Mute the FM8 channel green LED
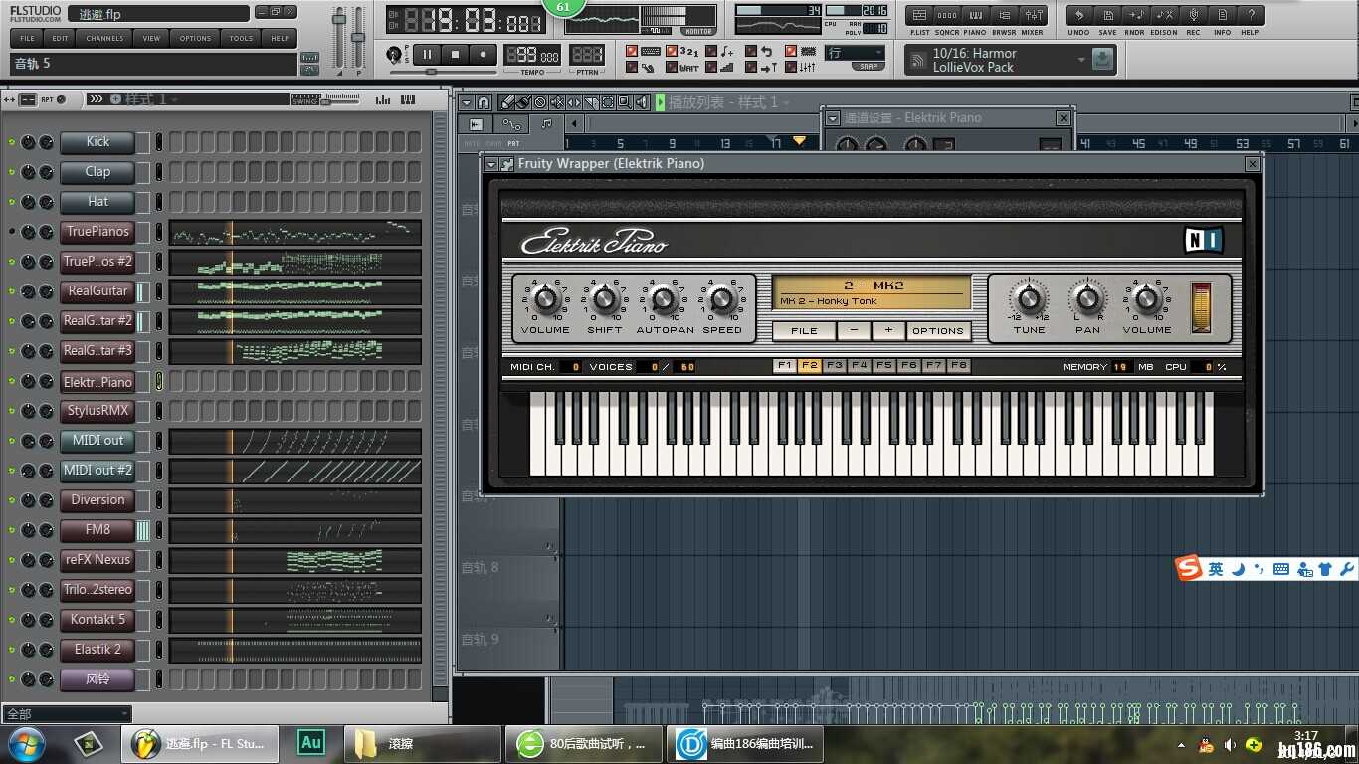 point(12,530)
